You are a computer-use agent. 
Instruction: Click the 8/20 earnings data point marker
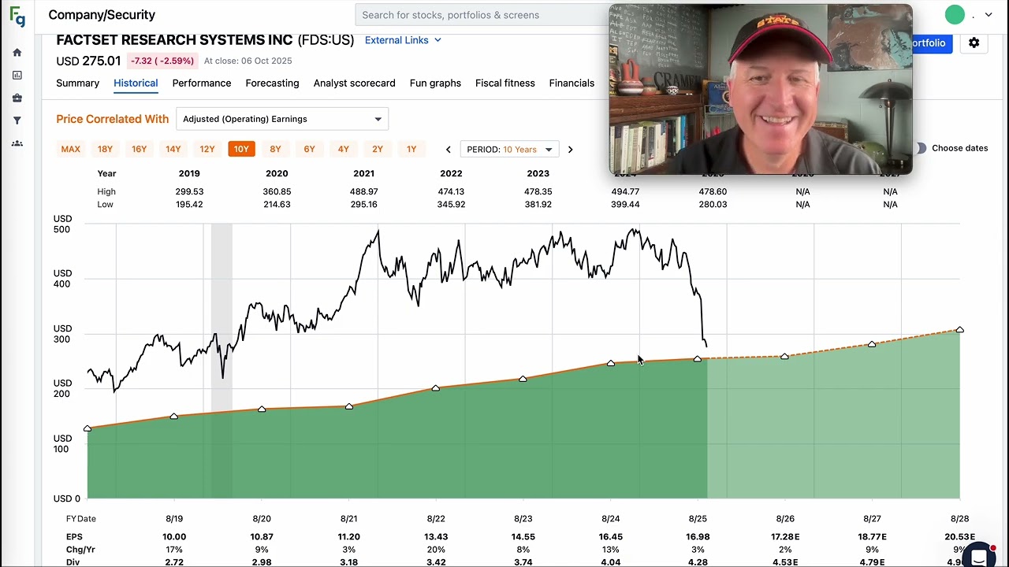tap(262, 409)
